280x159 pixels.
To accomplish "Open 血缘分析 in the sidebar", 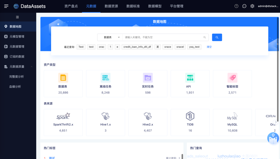I will [x=15, y=87].
